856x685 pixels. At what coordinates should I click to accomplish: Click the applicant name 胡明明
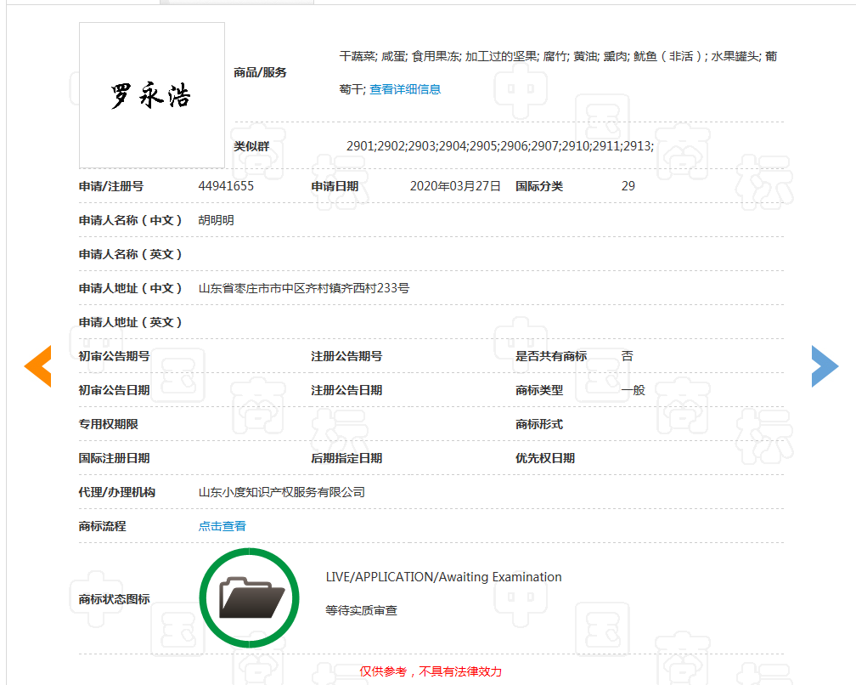(217, 220)
